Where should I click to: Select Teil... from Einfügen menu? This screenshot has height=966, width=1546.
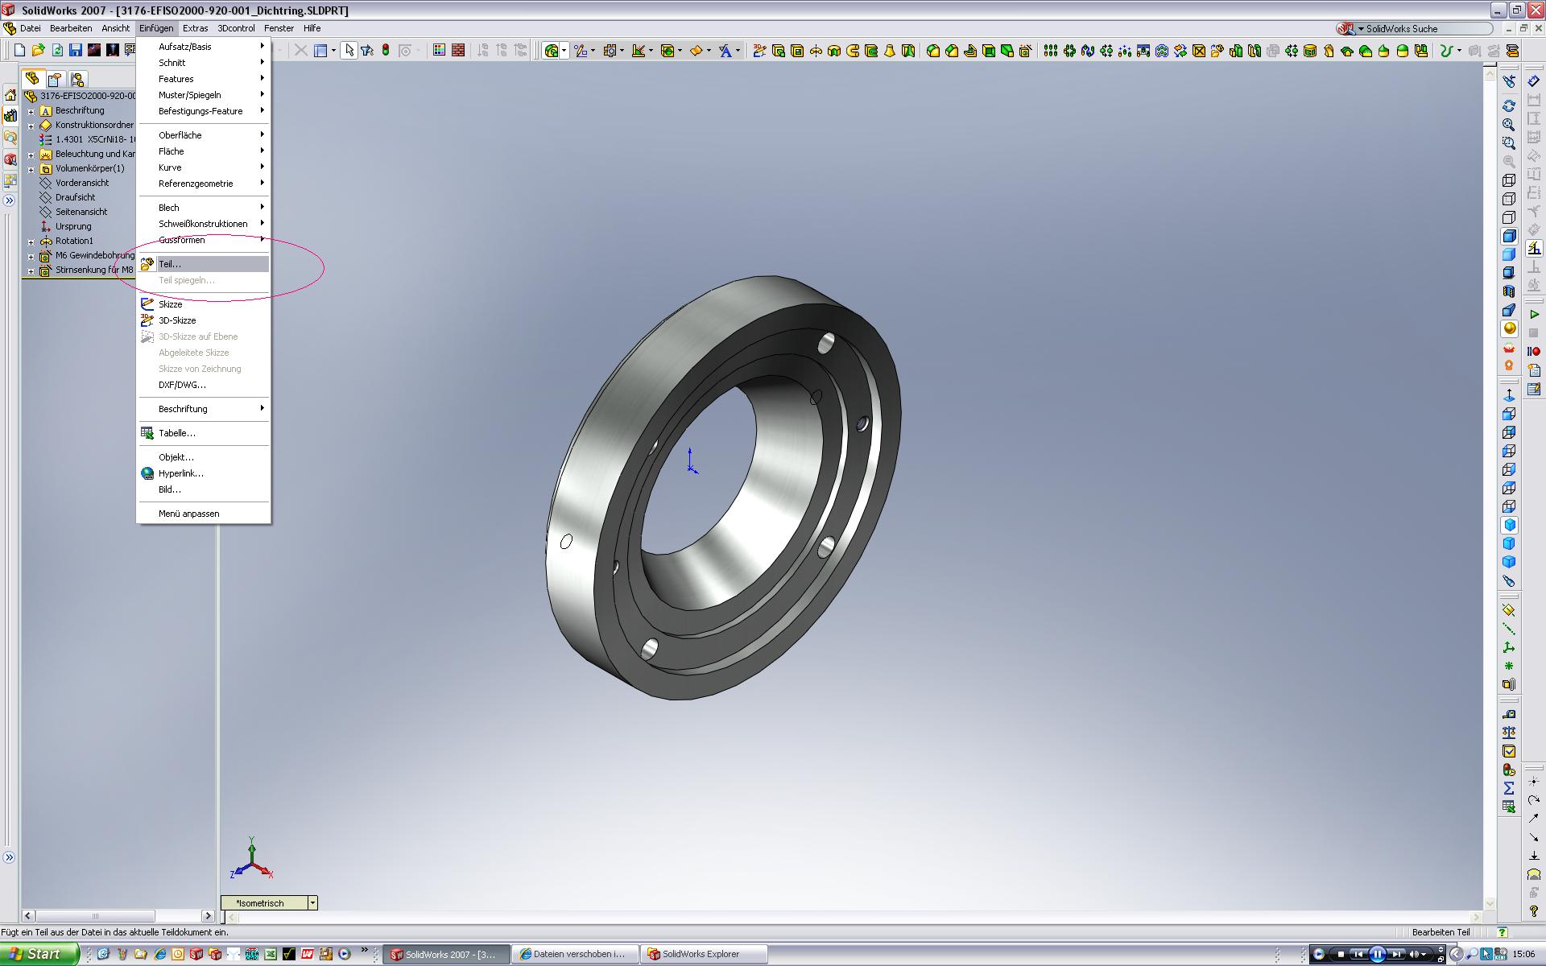(170, 264)
